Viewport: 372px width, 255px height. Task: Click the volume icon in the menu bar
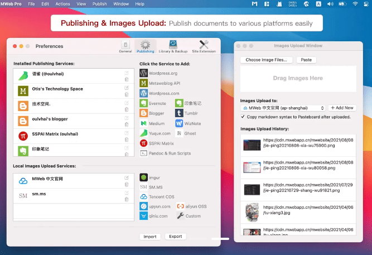pyautogui.click(x=330, y=4)
